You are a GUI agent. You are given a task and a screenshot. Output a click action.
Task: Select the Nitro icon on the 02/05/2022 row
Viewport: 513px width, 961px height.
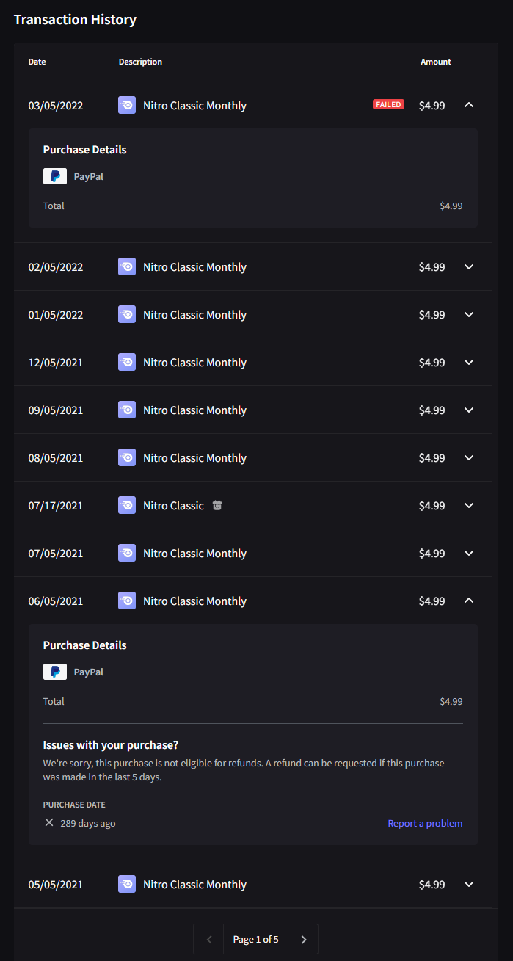click(127, 266)
